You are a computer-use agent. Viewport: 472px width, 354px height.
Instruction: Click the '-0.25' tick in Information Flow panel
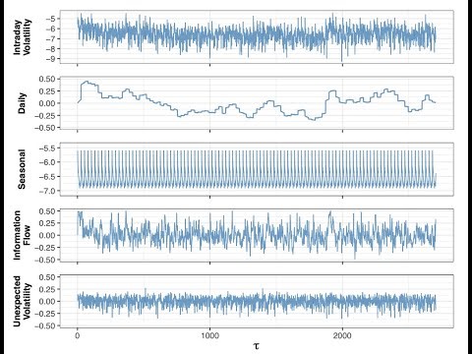[x=45, y=248]
